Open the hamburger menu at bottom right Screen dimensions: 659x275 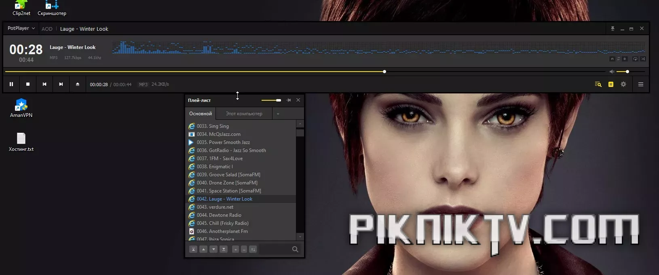tap(641, 84)
